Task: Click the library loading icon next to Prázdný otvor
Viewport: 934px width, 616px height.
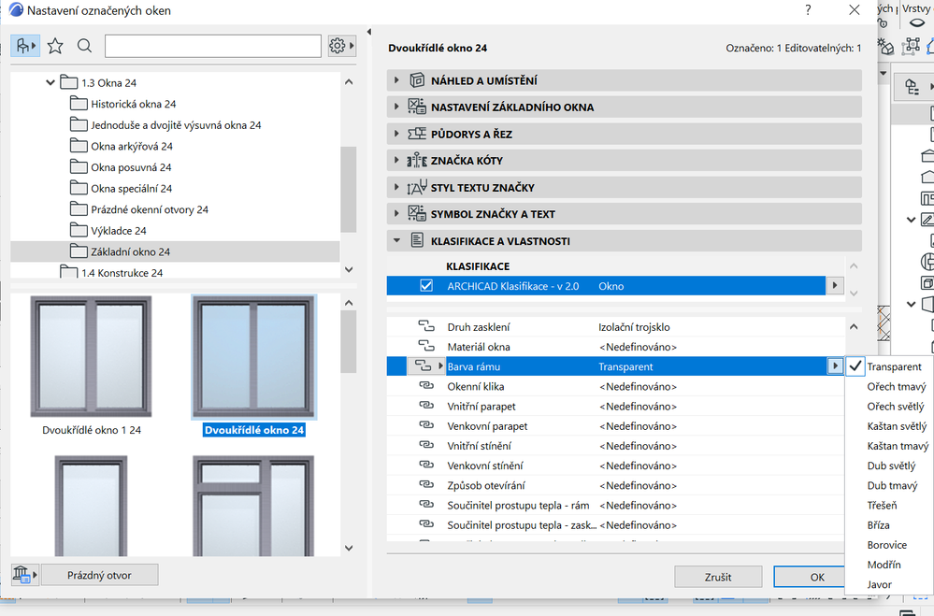Action: coord(22,574)
